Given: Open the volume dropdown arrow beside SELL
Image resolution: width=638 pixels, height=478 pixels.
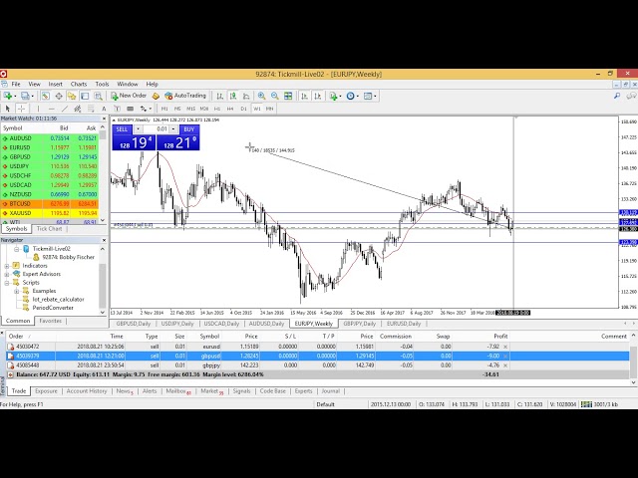Looking at the screenshot, I should point(139,129).
